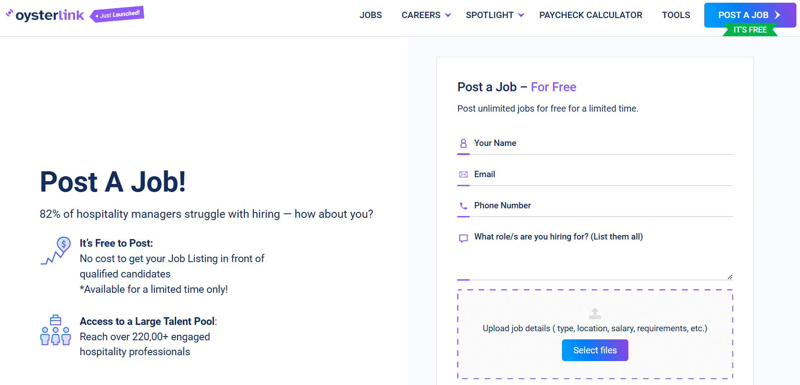Click the roles hiring textarea
This screenshot has height=385, width=800.
(595, 253)
